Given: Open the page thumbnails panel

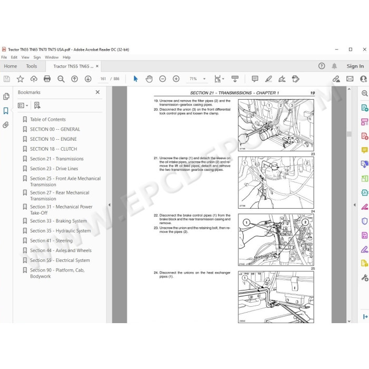Looking at the screenshot, I should pos(6,96).
